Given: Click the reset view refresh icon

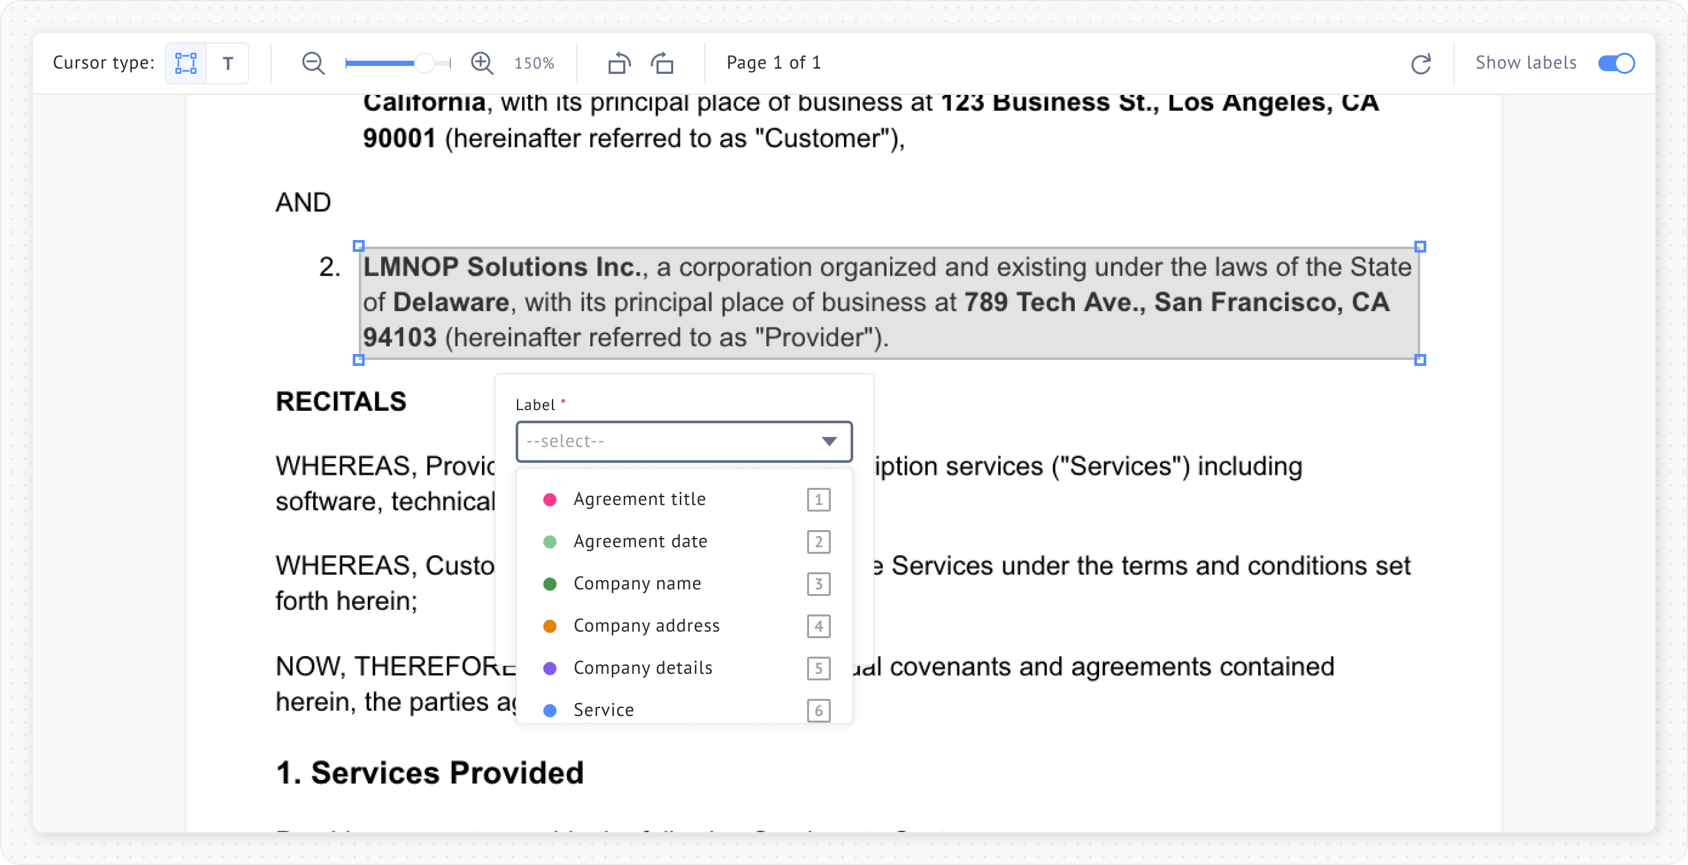Looking at the screenshot, I should [x=1421, y=63].
